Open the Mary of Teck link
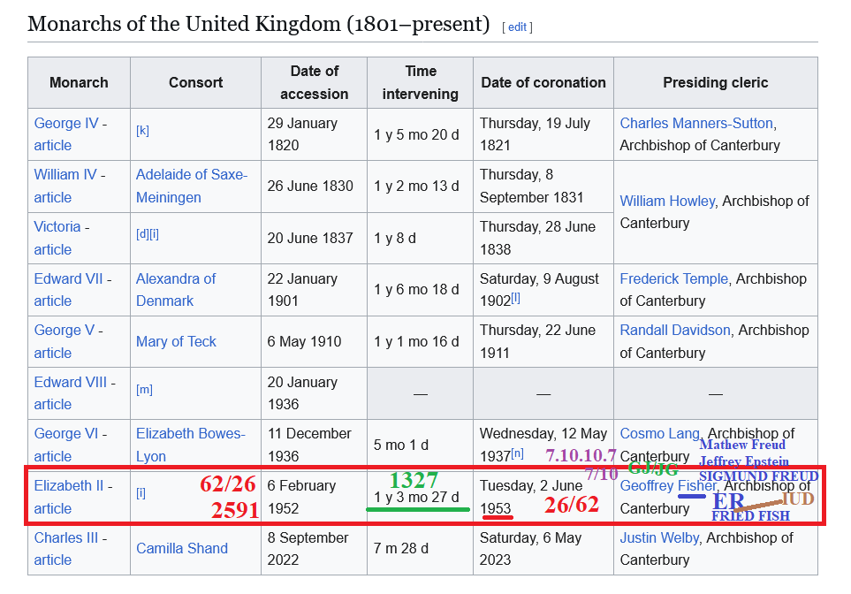 click(x=176, y=342)
